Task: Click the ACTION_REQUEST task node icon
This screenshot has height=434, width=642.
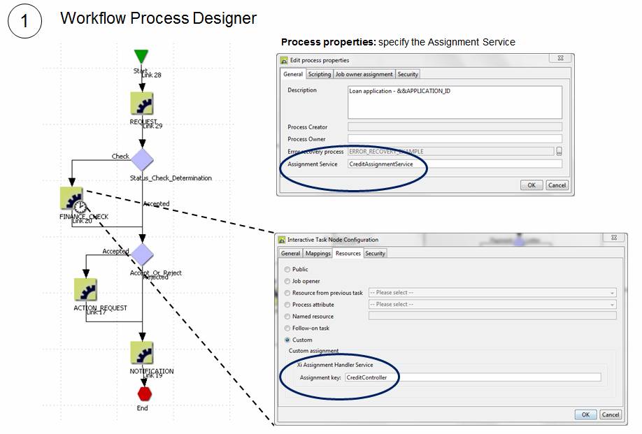Action: point(85,289)
